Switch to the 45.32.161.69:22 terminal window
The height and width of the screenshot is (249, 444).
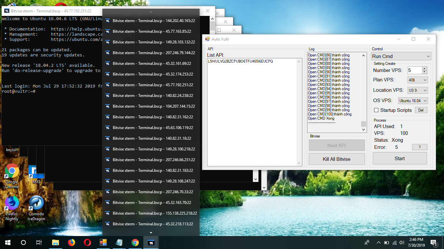[151, 64]
